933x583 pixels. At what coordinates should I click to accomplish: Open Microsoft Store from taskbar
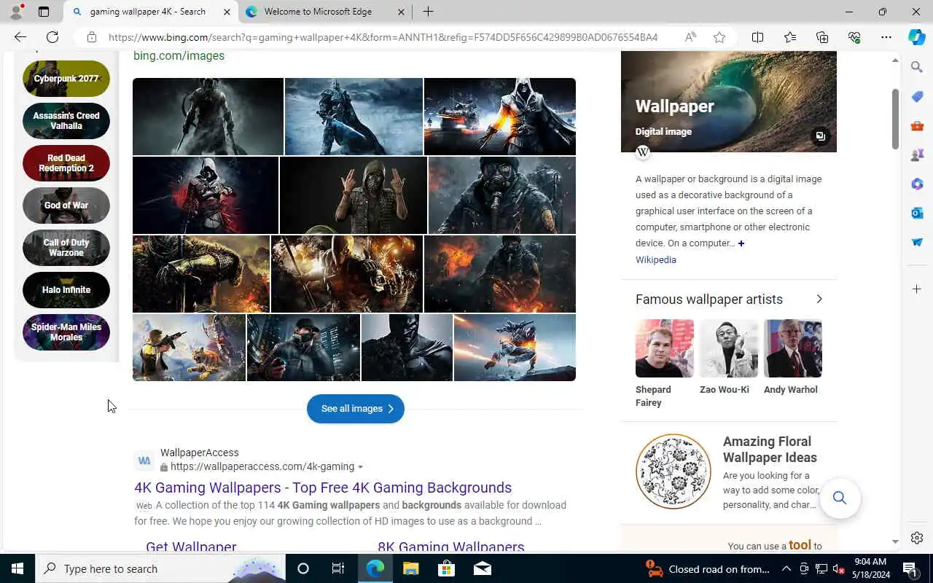point(446,568)
